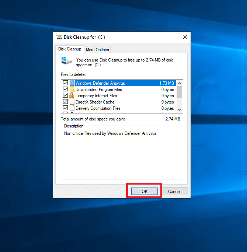
Task: Click the Temporary Internet Files lock icon
Action: [72, 96]
